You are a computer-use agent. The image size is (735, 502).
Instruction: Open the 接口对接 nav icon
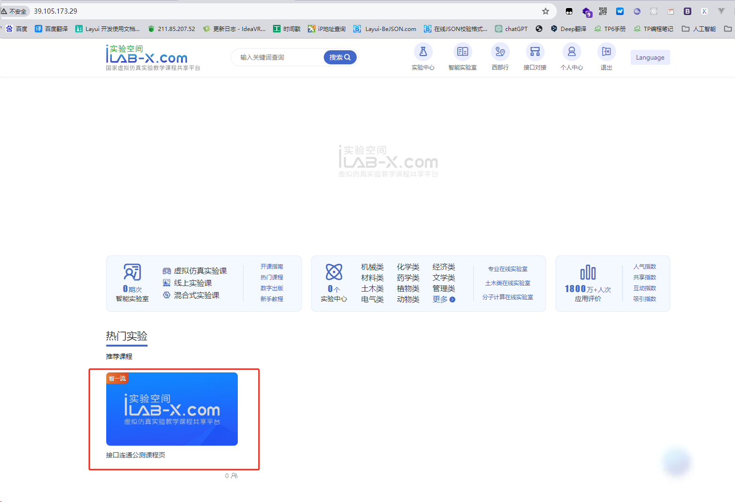click(x=535, y=52)
